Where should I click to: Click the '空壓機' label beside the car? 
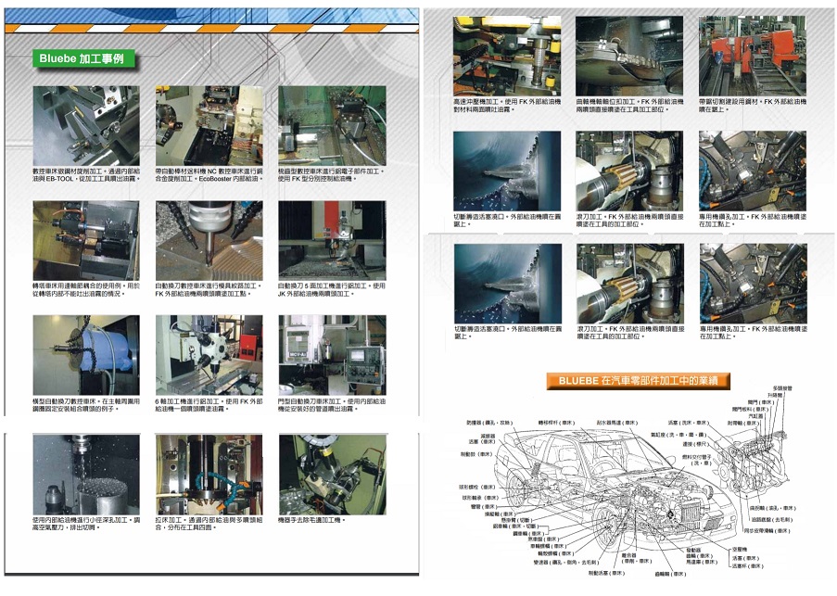(x=740, y=549)
